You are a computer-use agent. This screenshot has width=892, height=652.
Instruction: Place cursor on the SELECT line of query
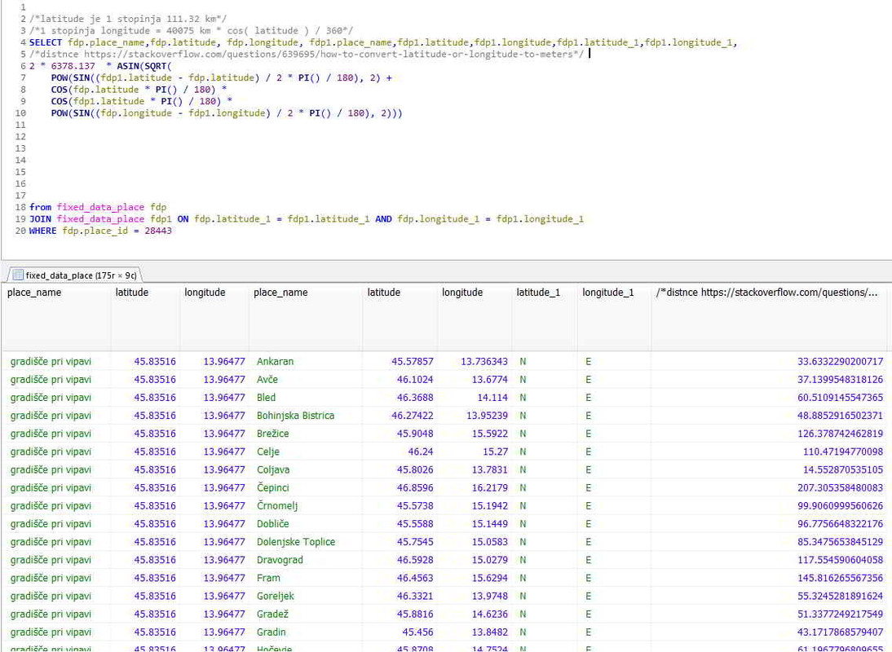coord(383,42)
